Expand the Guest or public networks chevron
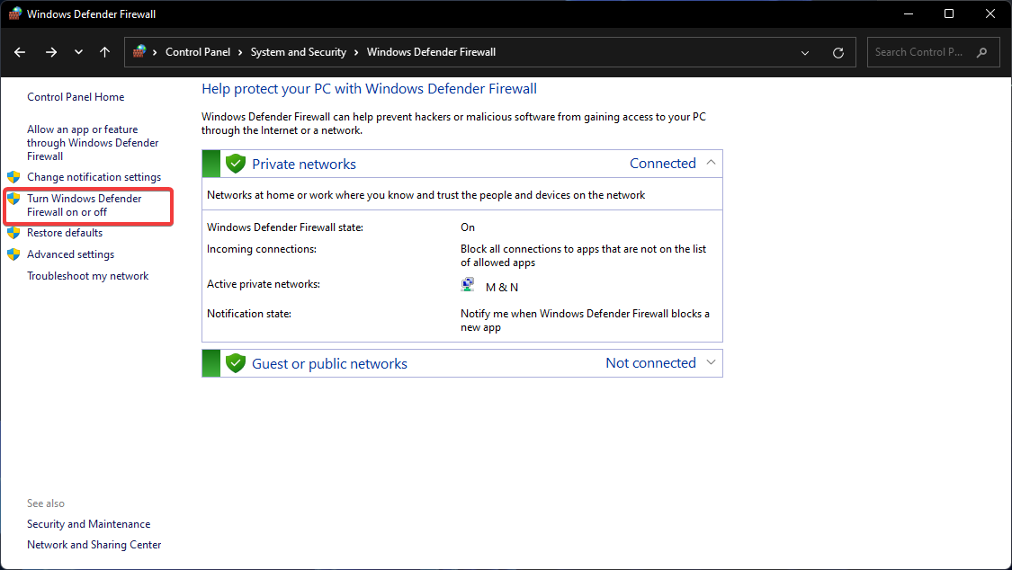This screenshot has width=1012, height=570. coord(711,363)
